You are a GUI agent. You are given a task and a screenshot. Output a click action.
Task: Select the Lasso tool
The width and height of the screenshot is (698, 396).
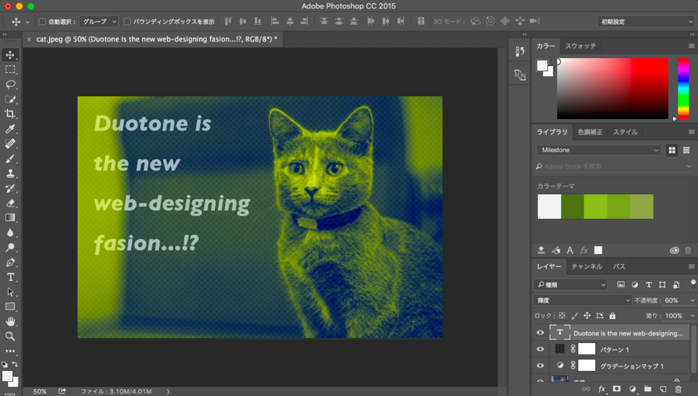(x=10, y=84)
